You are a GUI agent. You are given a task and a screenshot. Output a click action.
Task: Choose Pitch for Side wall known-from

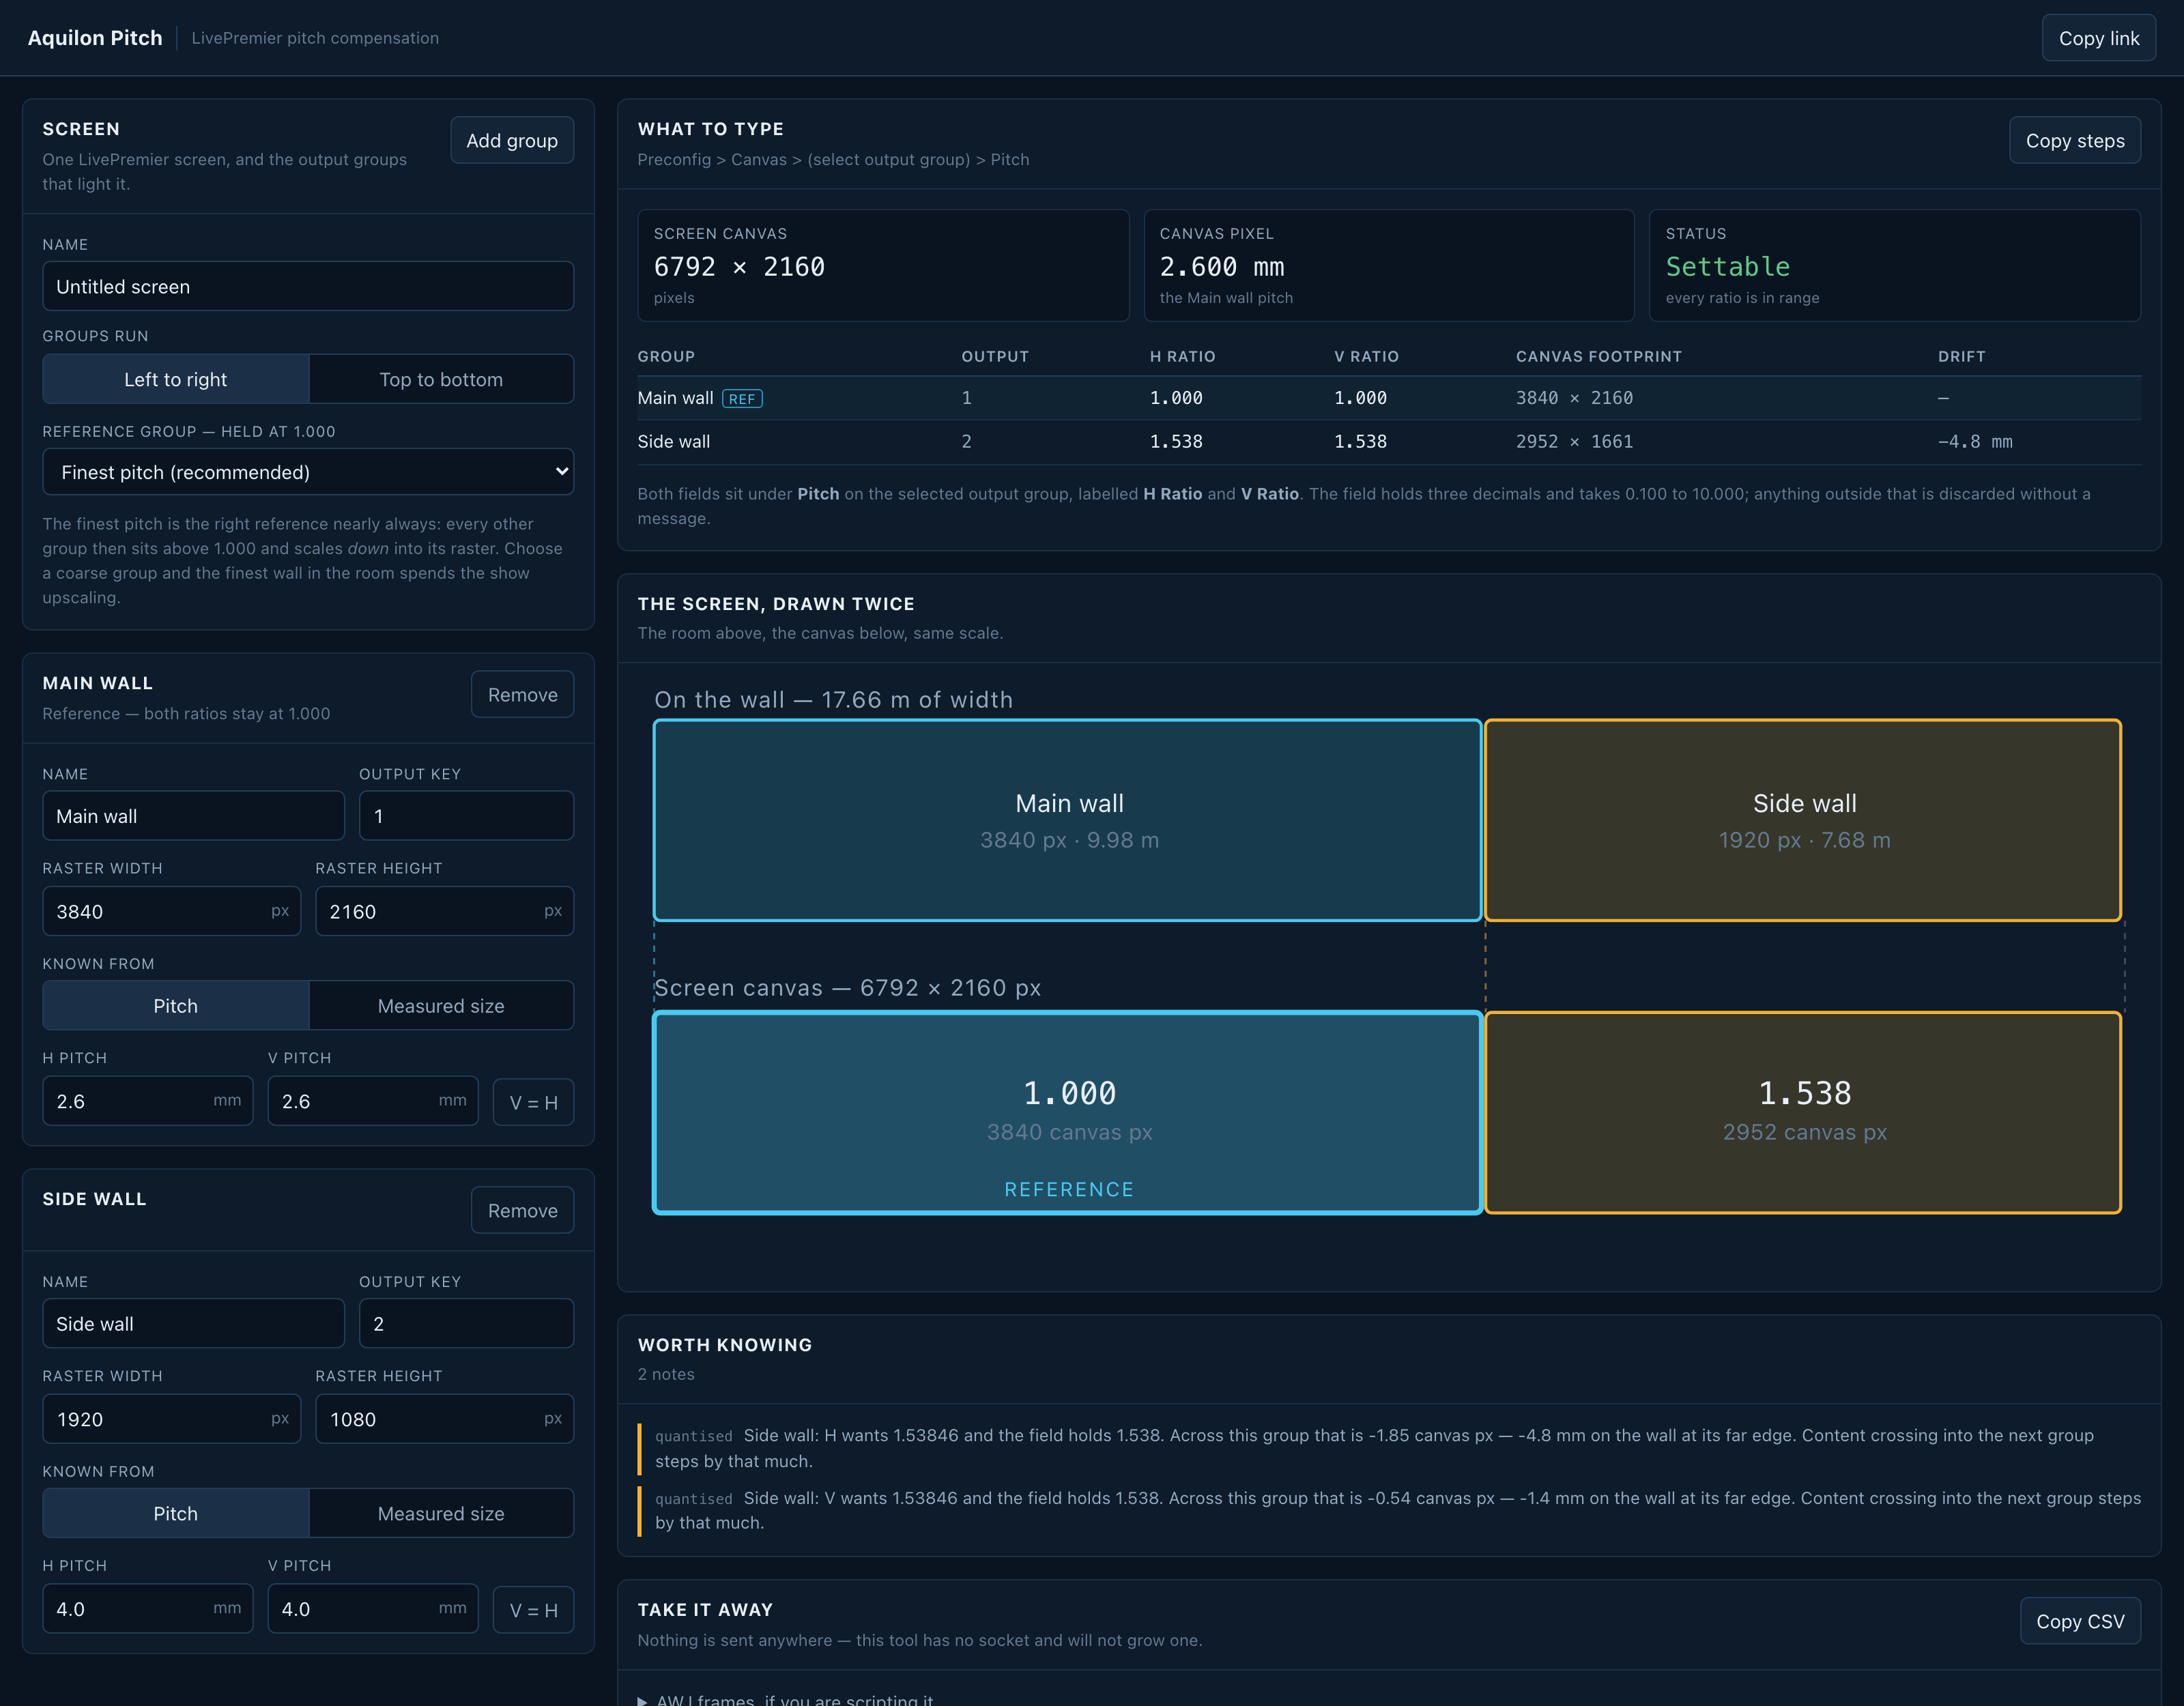(176, 1513)
